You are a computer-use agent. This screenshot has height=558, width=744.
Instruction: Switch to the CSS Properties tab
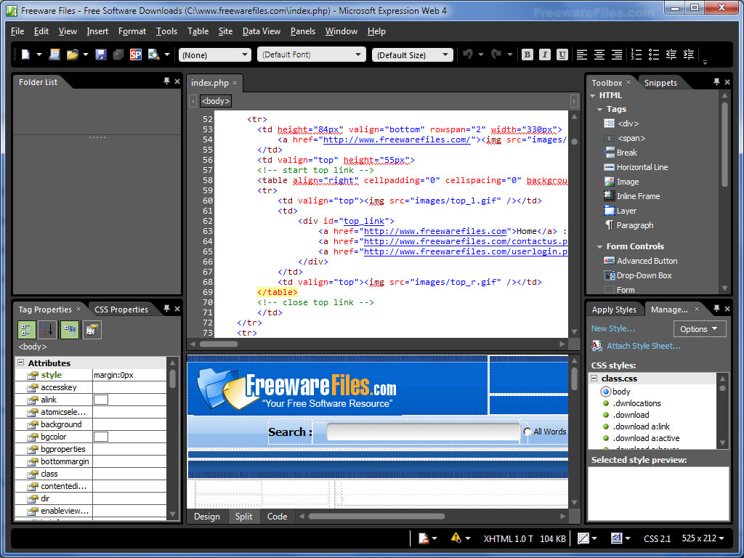click(x=121, y=310)
